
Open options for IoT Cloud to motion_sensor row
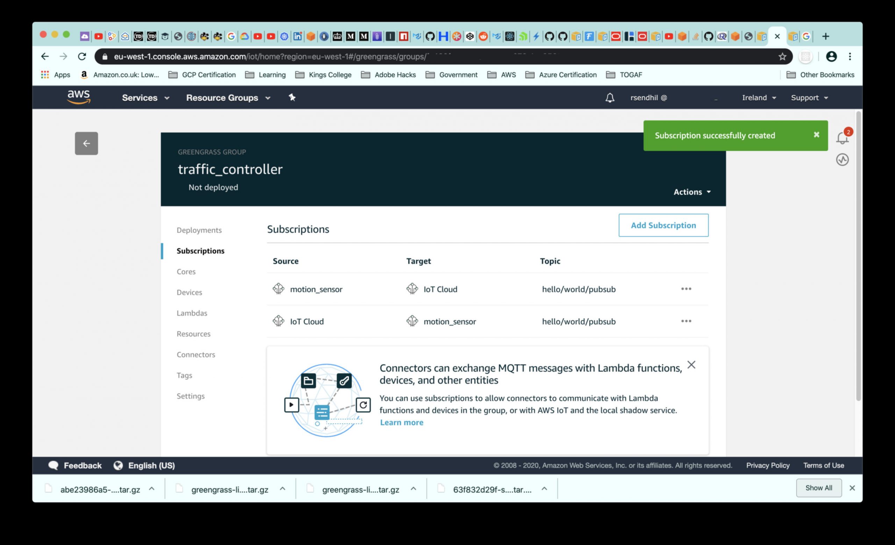click(x=686, y=321)
